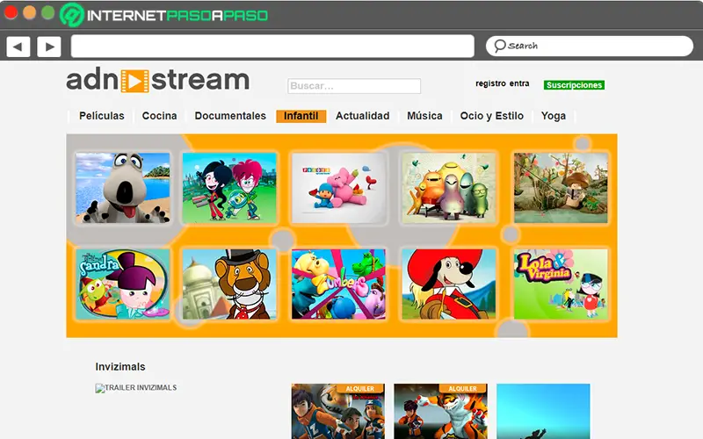
Task: Open the Zumbers series thumbnail
Action: tap(338, 284)
